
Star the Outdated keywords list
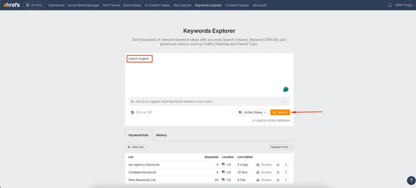278,172
